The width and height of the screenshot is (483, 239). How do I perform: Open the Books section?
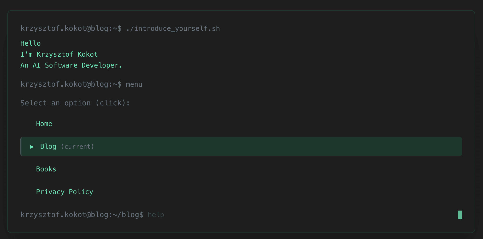tap(46, 169)
